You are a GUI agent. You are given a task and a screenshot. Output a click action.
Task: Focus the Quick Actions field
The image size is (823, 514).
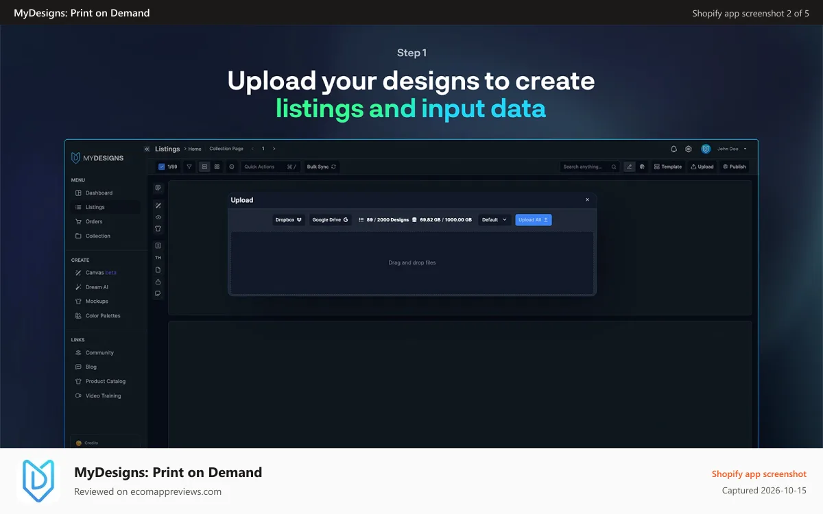(271, 167)
